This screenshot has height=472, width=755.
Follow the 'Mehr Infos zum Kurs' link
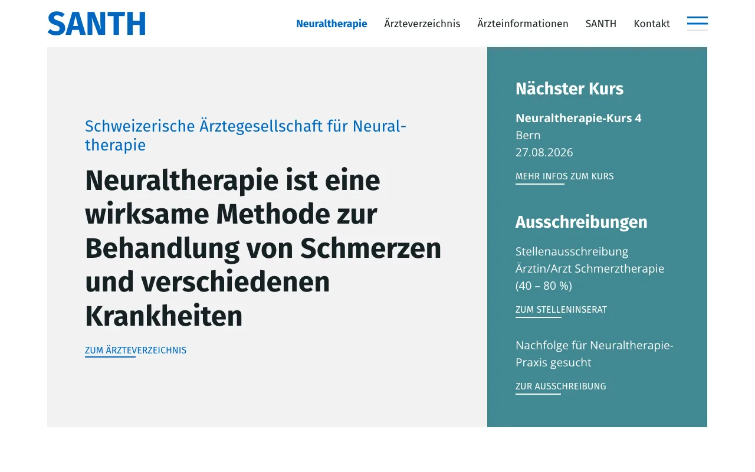[x=564, y=176]
